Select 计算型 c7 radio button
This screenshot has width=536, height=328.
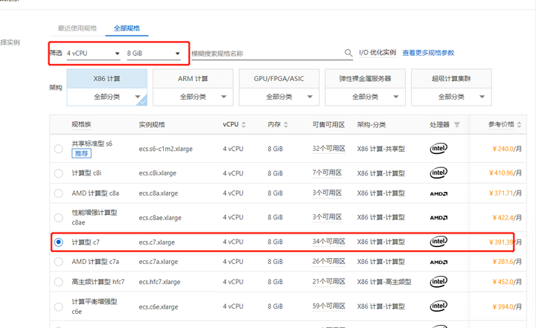point(59,242)
